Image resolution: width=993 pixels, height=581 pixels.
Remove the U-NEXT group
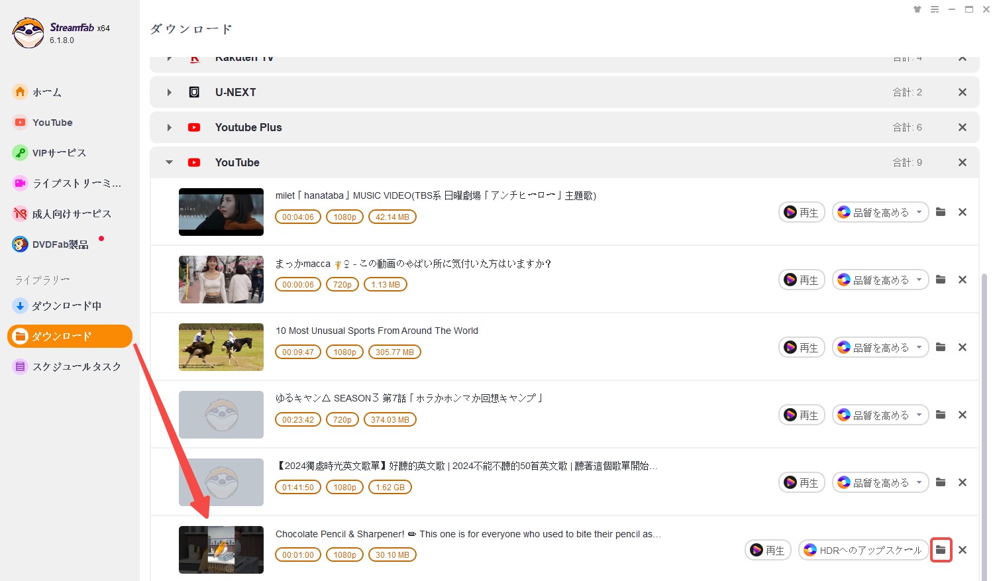point(963,92)
